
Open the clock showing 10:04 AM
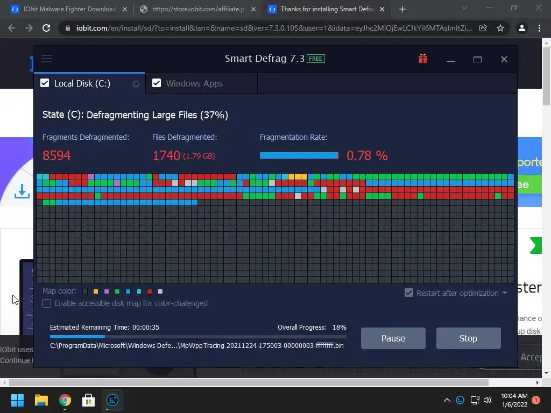click(x=514, y=400)
